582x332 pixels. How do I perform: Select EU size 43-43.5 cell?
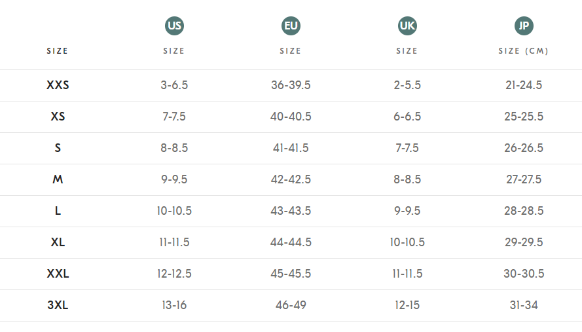[291, 211]
